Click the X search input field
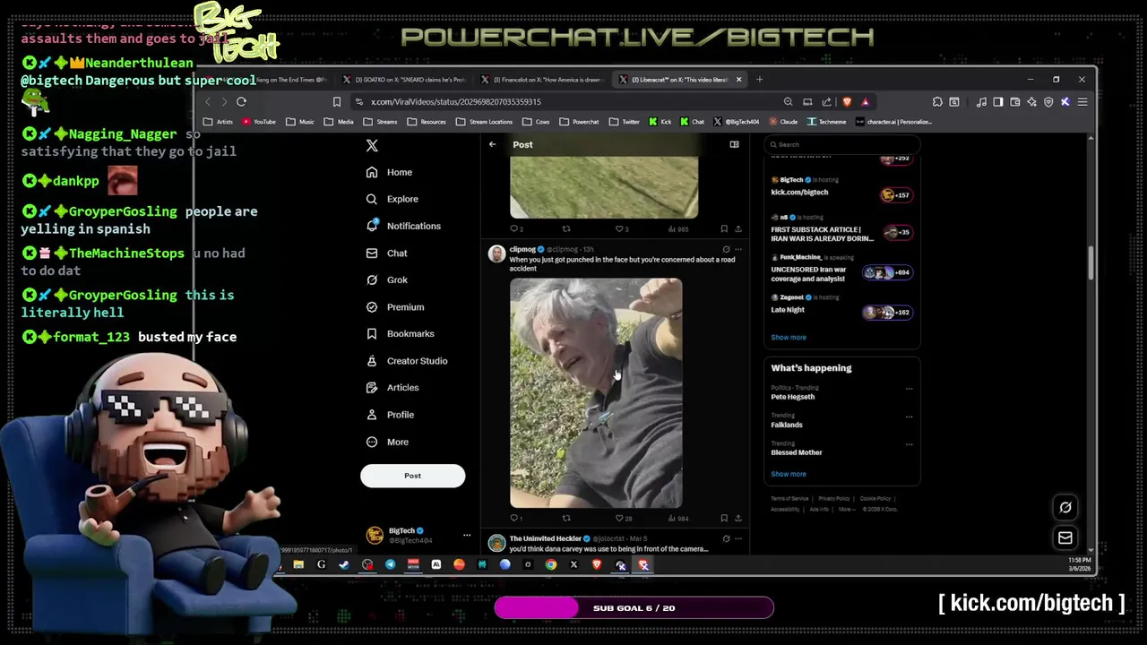The image size is (1147, 645). click(x=842, y=144)
